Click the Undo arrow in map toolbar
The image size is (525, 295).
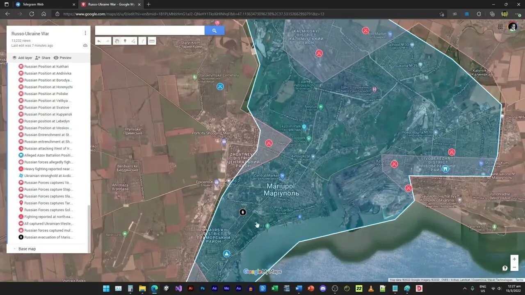[99, 41]
